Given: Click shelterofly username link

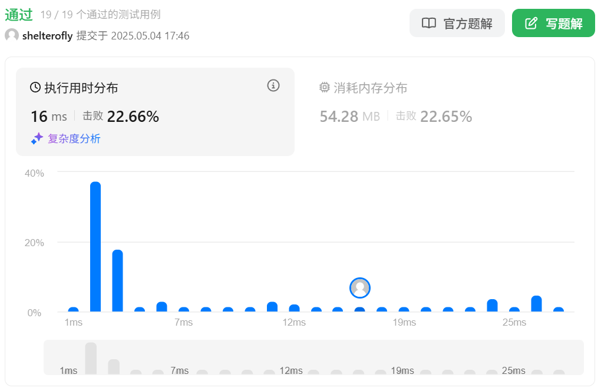Looking at the screenshot, I should click(x=48, y=35).
